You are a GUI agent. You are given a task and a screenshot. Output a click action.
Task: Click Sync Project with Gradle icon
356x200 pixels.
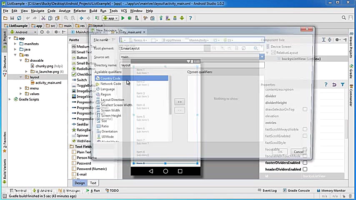(x=161, y=18)
